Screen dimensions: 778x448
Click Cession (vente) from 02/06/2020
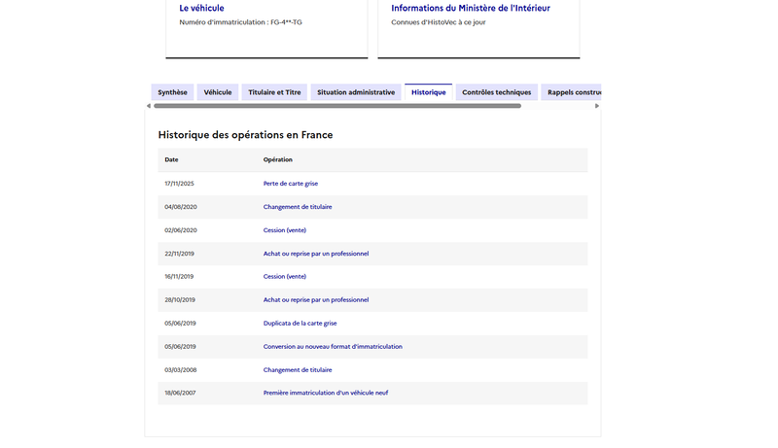(x=285, y=230)
